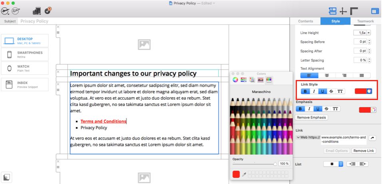Delete the top image block with X
The width and height of the screenshot is (382, 184).
coord(58,27)
